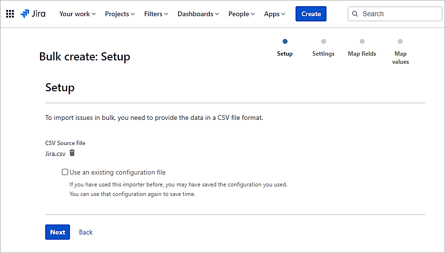Click Next to continue setup

pos(58,232)
